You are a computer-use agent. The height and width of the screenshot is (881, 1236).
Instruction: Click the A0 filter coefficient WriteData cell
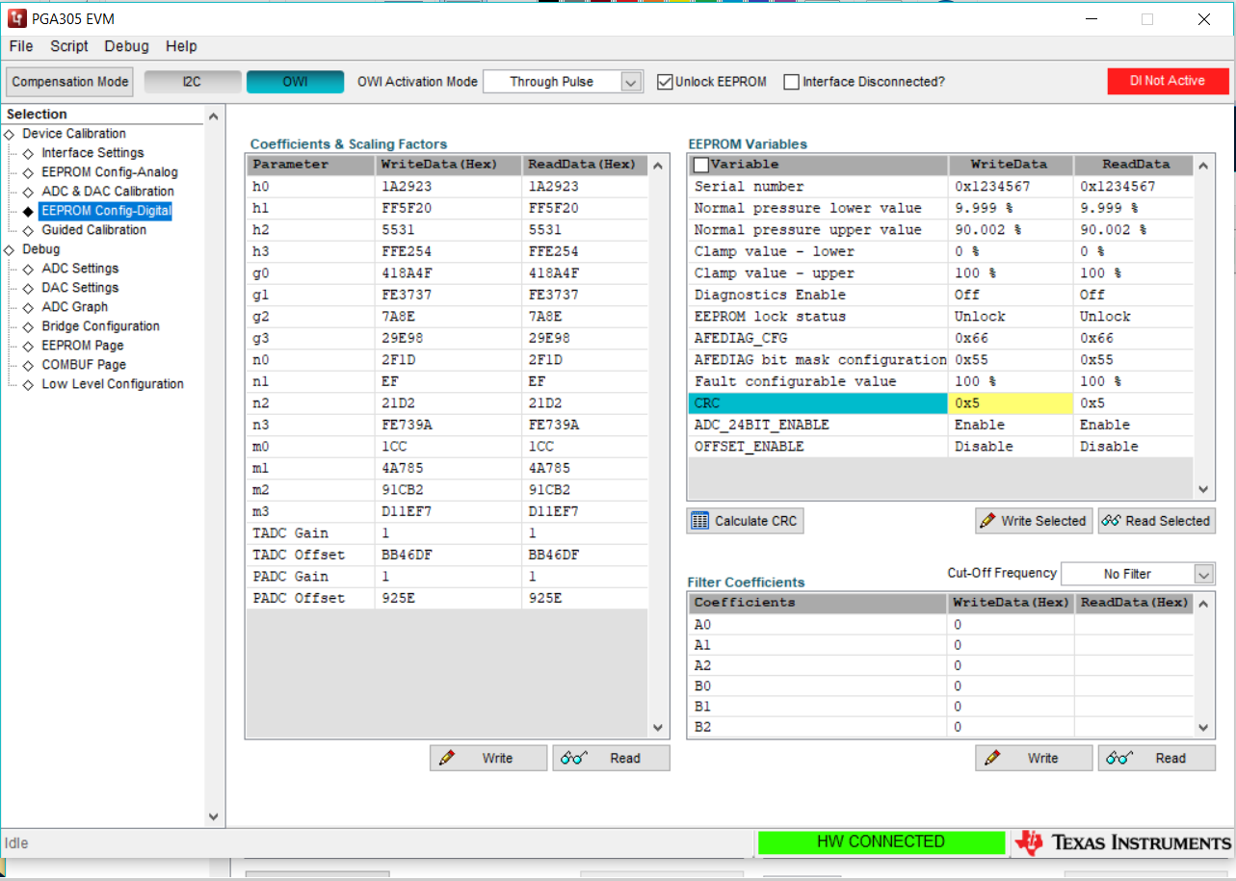click(1011, 624)
